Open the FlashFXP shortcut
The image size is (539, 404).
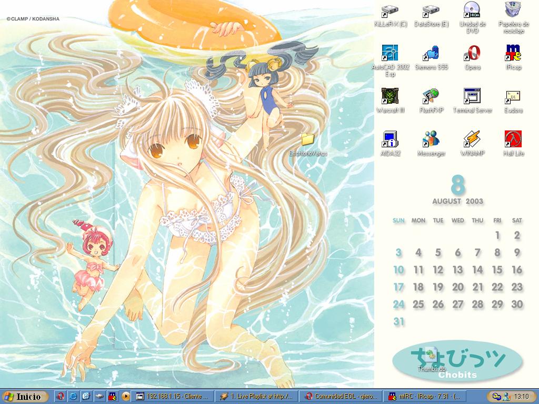[431, 100]
